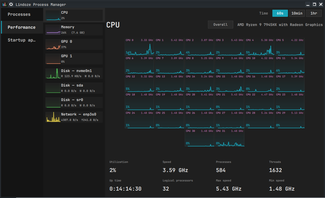
Task: Click the square icon beside the window title
Action: click(x=11, y=4)
